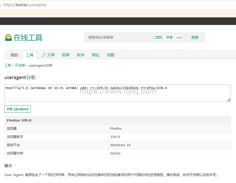Click the browser address bar URL
Screen dimensions: 236x183
pos(25,5)
